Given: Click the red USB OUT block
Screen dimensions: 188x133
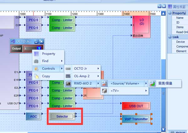Looking at the screenshot, I should click(x=136, y=106).
